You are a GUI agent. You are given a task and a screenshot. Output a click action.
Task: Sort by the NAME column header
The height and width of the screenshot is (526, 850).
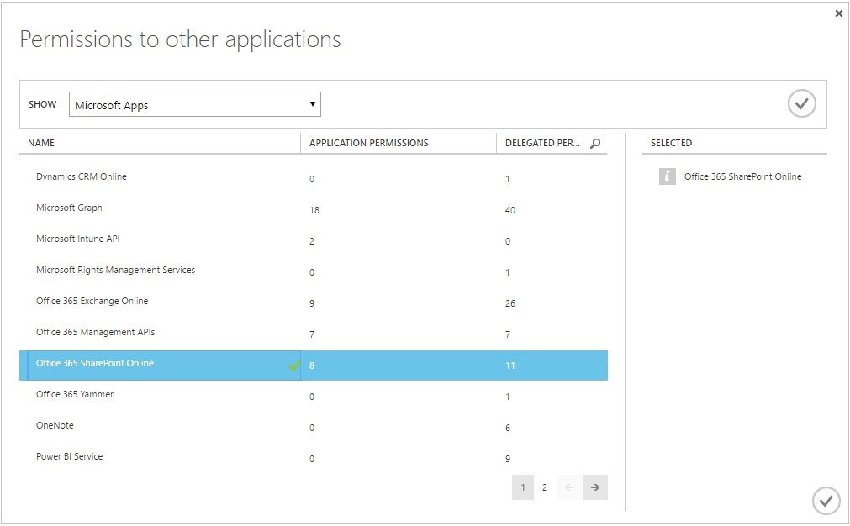[41, 143]
